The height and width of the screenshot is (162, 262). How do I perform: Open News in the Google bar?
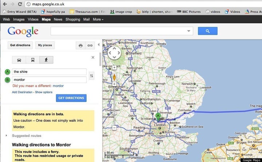tap(58, 19)
